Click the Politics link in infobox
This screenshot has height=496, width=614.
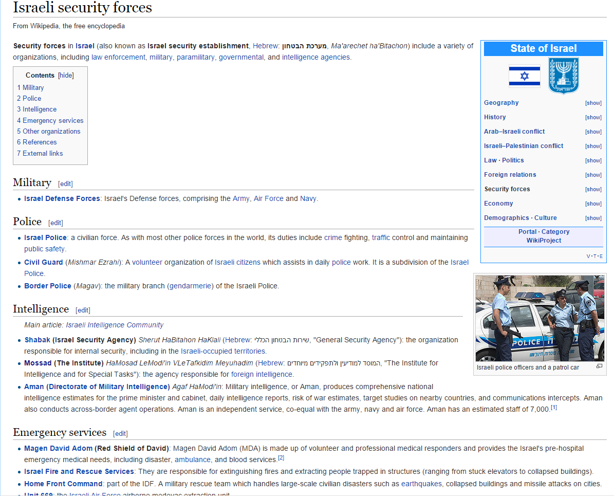(x=513, y=160)
